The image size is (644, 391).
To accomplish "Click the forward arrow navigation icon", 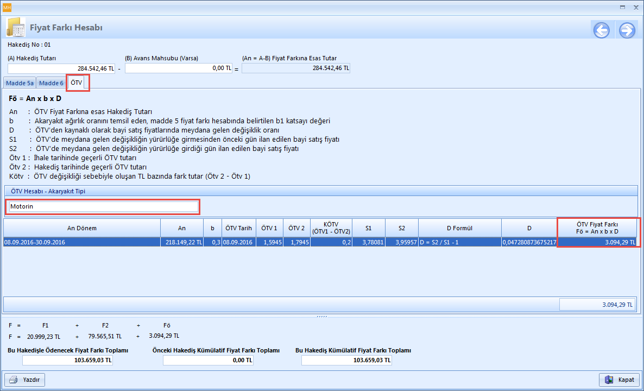I will coord(627,30).
